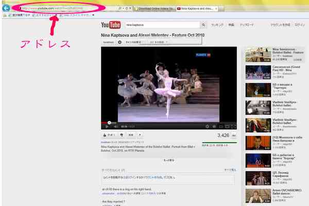The height and width of the screenshot is (206, 309).
Task: Click the thumbs-down dislike button
Action: [x=122, y=135]
